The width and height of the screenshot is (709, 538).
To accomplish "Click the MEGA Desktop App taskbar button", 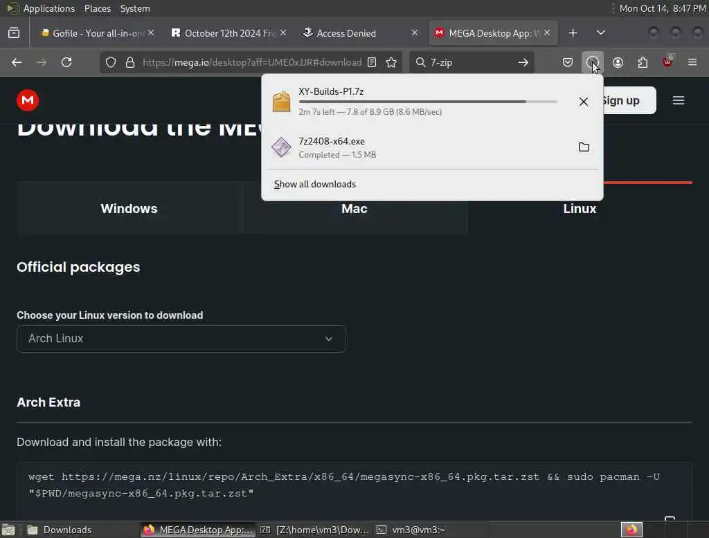I will pyautogui.click(x=198, y=530).
